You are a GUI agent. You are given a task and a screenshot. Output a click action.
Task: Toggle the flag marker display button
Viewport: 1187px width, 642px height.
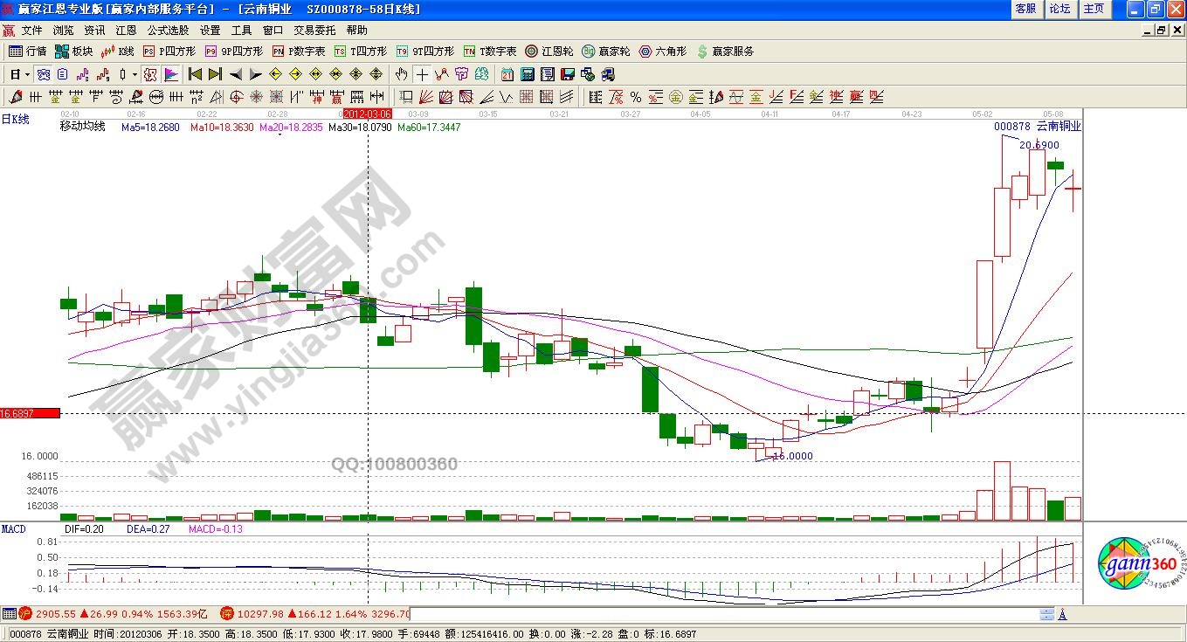pyautogui.click(x=171, y=74)
